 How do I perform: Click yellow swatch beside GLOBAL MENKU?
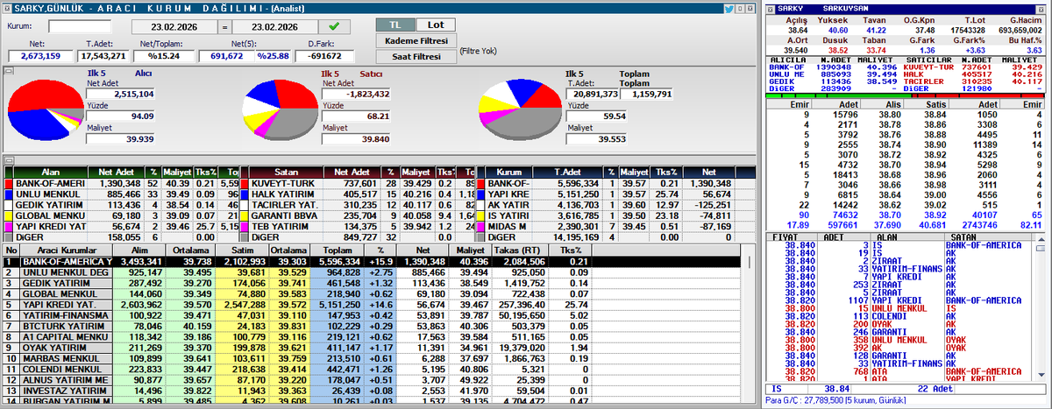tap(10, 215)
